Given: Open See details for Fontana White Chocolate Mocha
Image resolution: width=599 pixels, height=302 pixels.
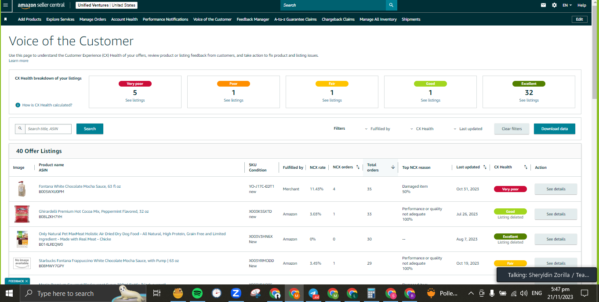Looking at the screenshot, I should pyautogui.click(x=555, y=189).
